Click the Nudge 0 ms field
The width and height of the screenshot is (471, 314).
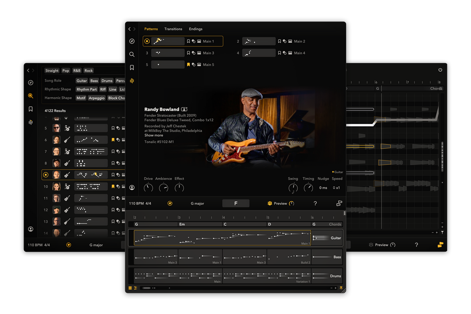pyautogui.click(x=323, y=188)
